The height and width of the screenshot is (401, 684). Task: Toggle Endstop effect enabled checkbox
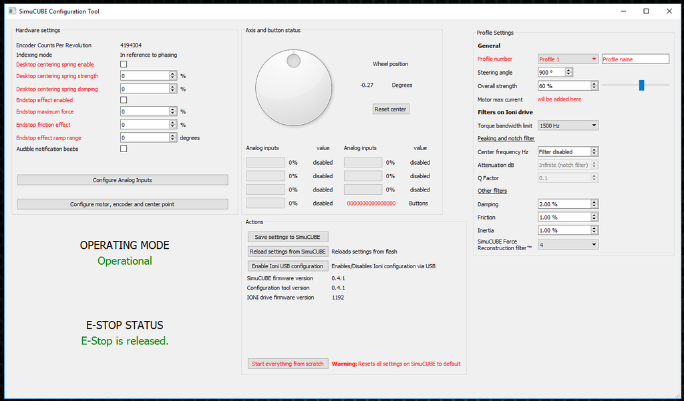tap(124, 100)
